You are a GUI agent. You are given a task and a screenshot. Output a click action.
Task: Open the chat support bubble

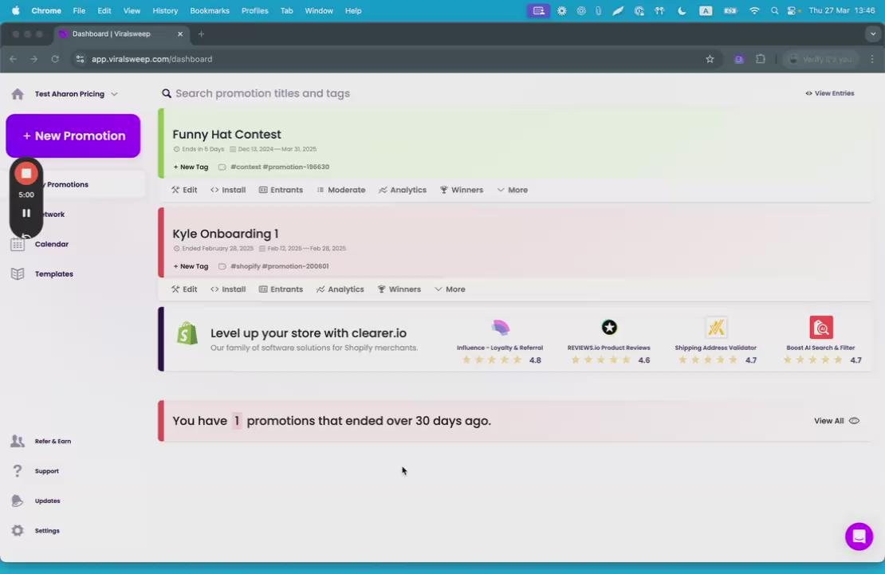coord(859,537)
